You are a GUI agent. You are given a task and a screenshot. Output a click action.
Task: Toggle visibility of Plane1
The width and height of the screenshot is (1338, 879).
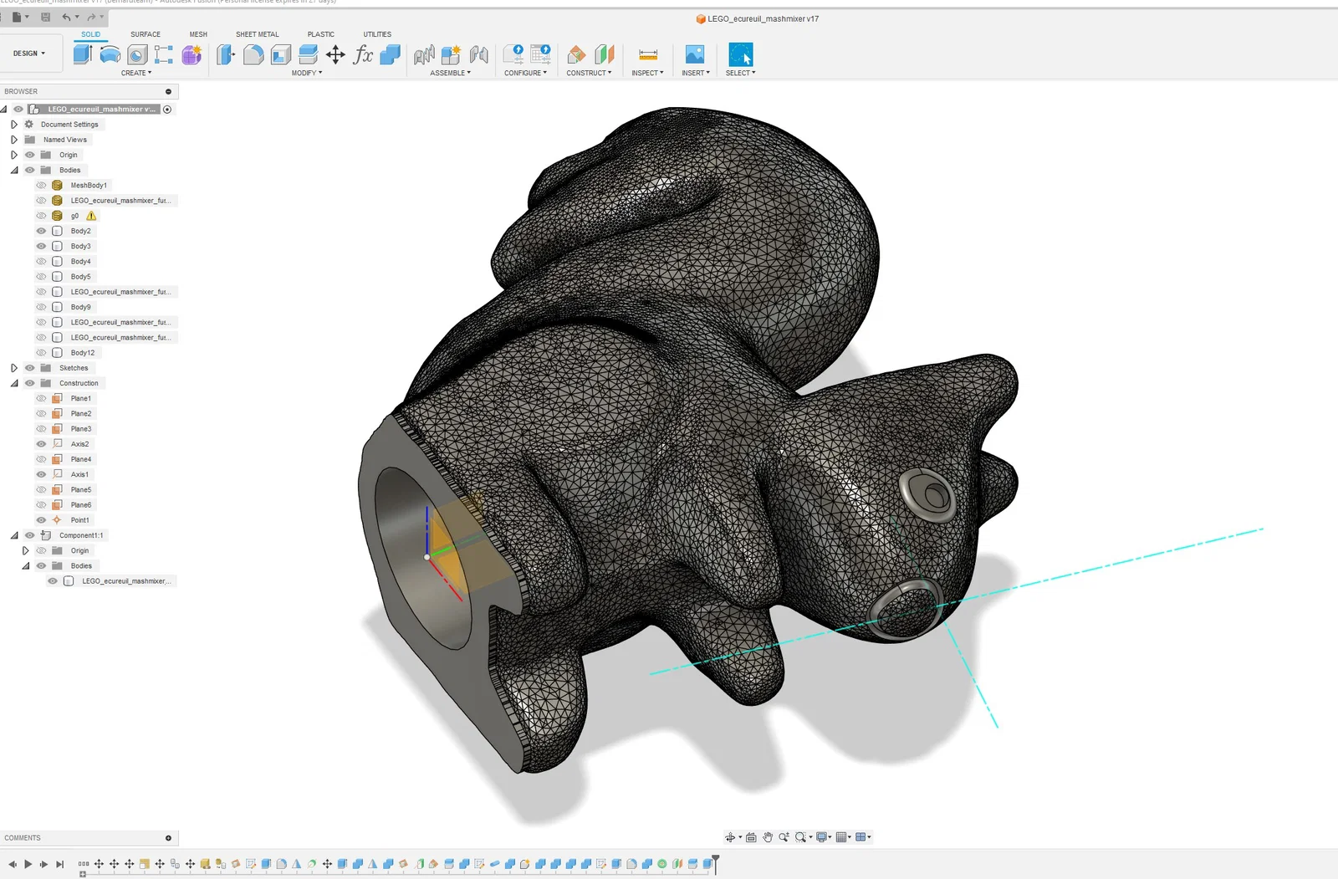41,398
